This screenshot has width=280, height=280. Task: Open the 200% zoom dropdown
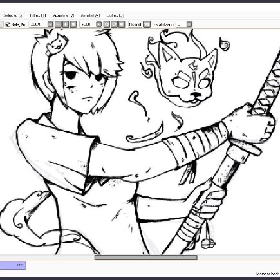pos(50,24)
